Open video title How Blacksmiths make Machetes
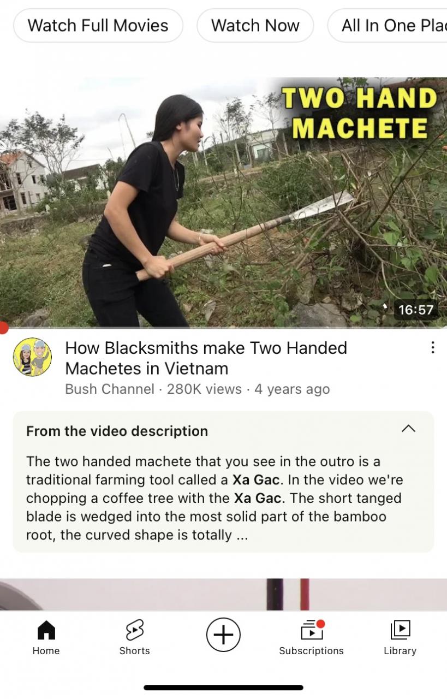Viewport: 447px width, 699px height. (x=206, y=358)
